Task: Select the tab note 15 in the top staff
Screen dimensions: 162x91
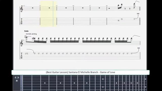Action: click(122, 19)
